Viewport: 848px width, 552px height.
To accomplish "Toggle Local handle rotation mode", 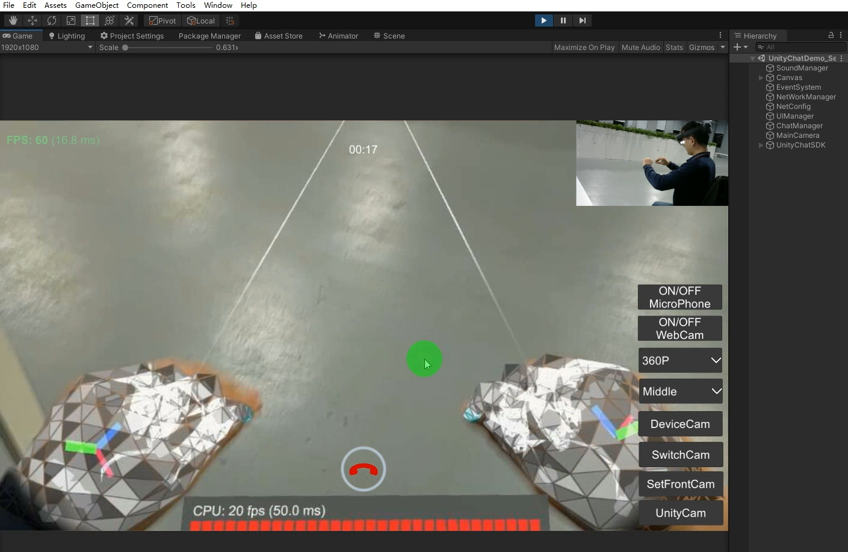I will click(201, 20).
